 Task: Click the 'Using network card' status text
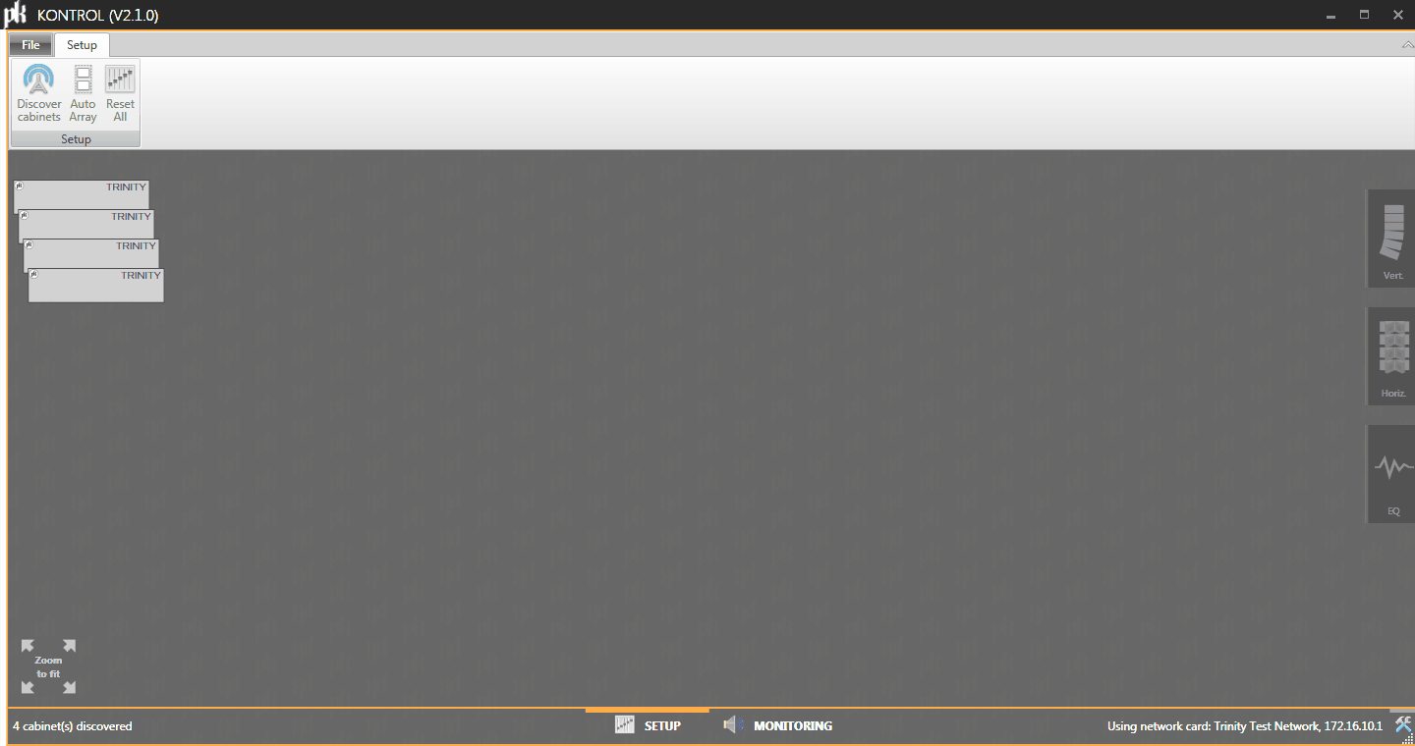tap(1245, 726)
